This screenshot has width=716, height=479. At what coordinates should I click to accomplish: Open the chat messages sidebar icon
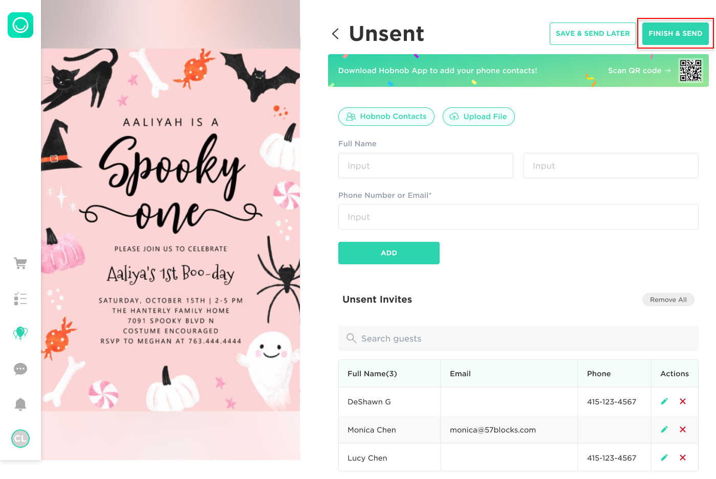point(20,369)
